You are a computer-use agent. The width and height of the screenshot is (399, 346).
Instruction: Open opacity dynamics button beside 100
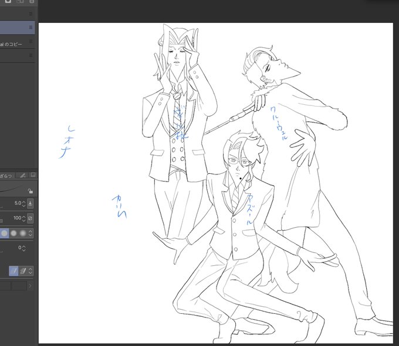(x=30, y=218)
